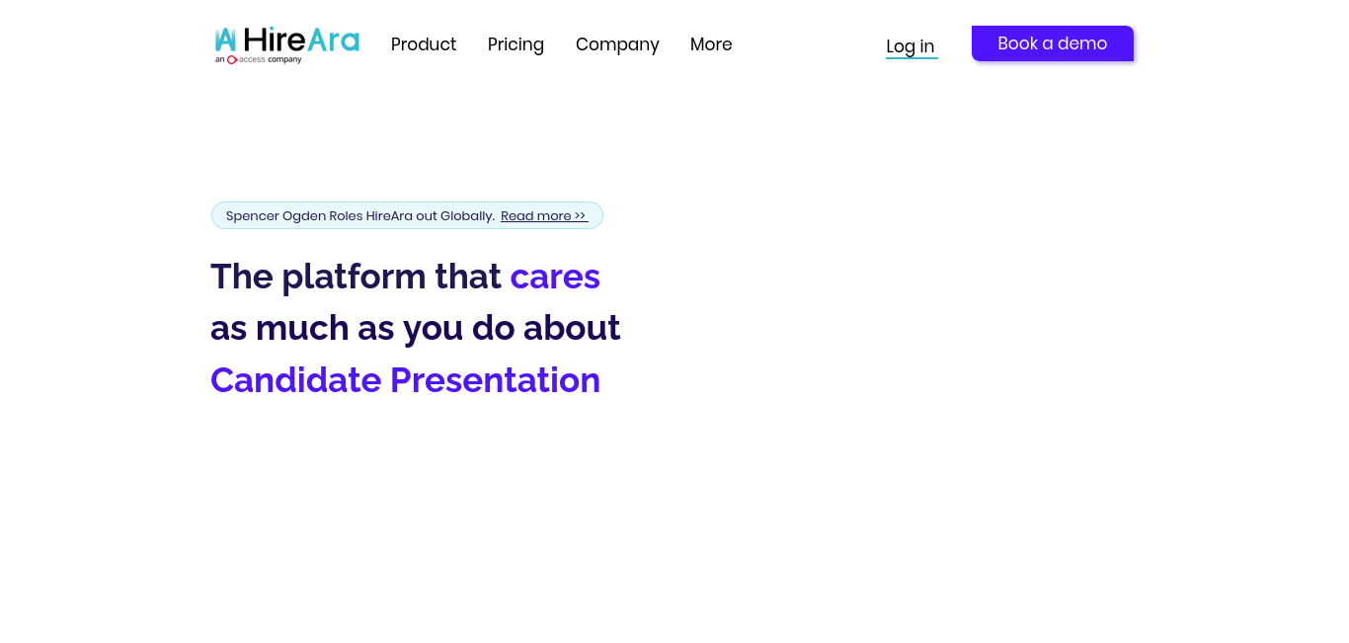Click the Book a demo button
This screenshot has width=1349, height=643.
tap(1053, 43)
